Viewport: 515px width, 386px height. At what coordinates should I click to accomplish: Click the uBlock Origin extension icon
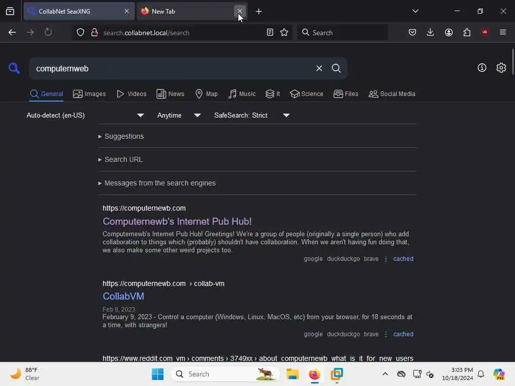click(x=485, y=32)
